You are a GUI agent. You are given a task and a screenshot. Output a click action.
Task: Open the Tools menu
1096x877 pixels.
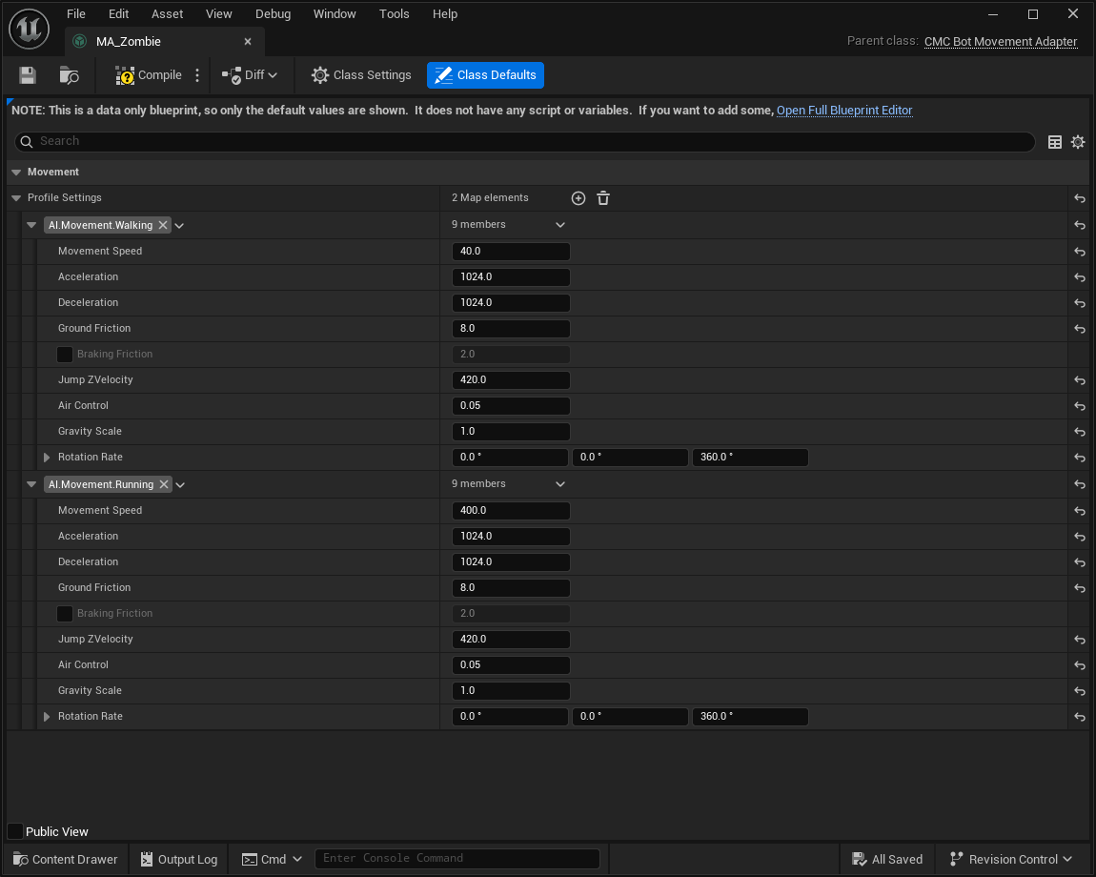click(394, 14)
